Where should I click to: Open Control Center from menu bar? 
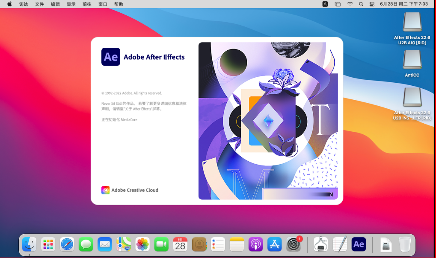pyautogui.click(x=372, y=4)
